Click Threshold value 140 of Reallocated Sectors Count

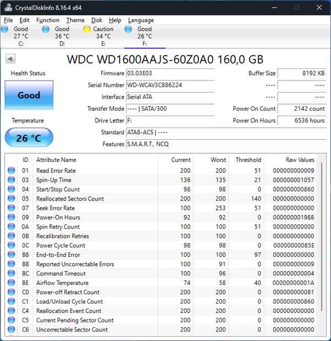pyautogui.click(x=256, y=198)
